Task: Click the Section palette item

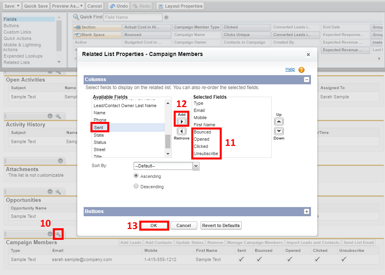Action: pyautogui.click(x=97, y=27)
